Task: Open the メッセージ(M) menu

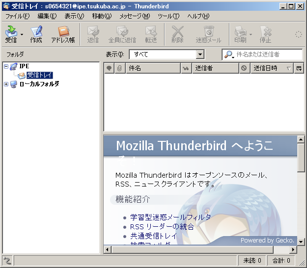Action: tap(135, 16)
